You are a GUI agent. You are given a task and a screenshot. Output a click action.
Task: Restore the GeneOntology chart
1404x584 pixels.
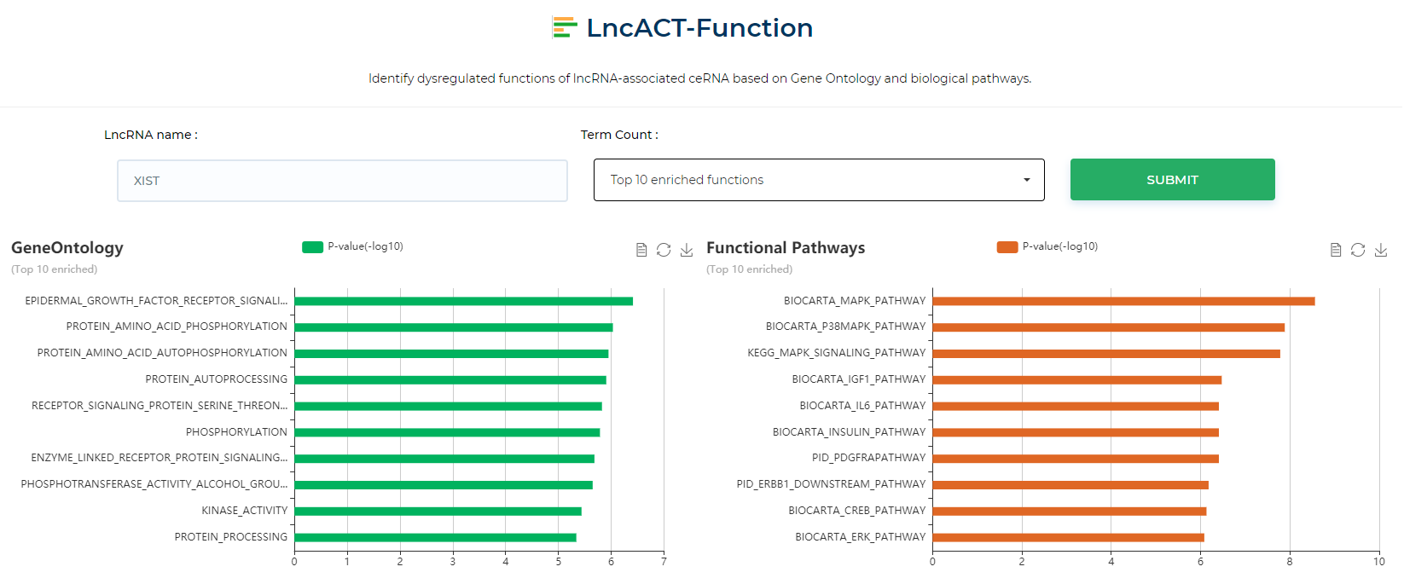(664, 250)
